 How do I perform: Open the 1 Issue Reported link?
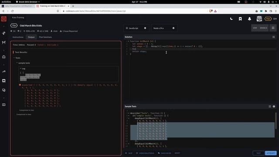pos(69,31)
